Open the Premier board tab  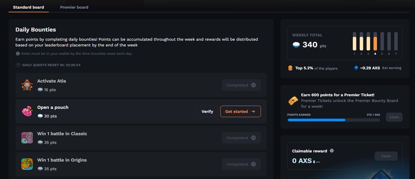click(74, 7)
